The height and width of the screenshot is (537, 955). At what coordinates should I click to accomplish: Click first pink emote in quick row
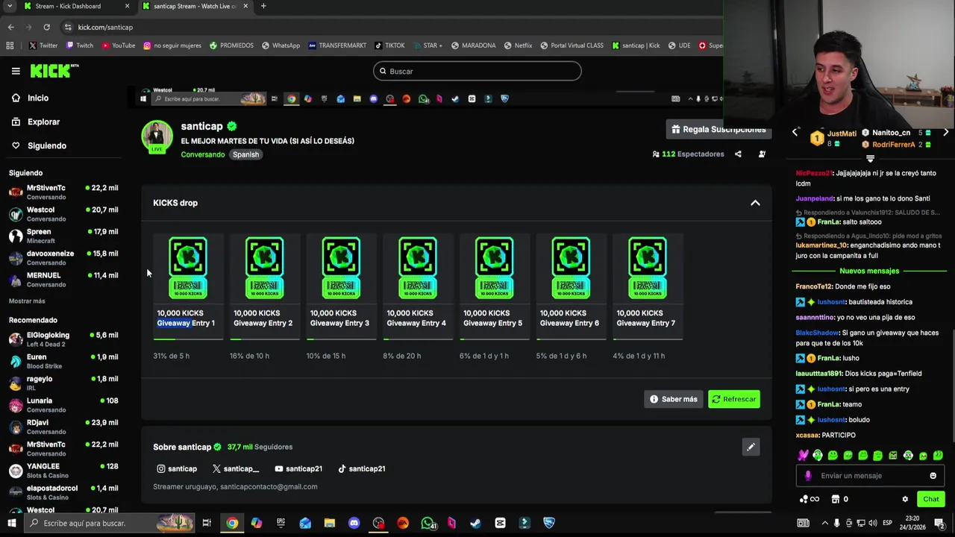click(803, 455)
